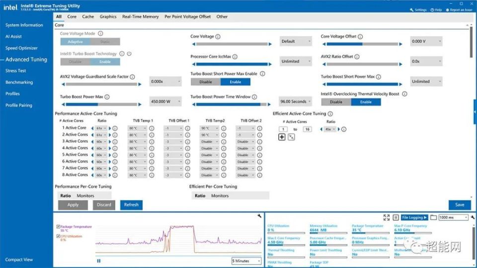Switch to Compact View
Viewport: 477px width, 268px height.
click(x=19, y=260)
